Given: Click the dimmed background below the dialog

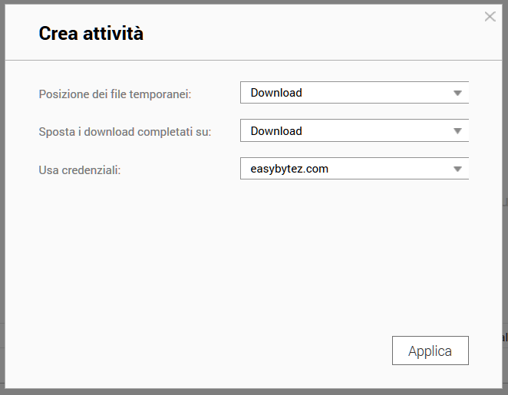Looking at the screenshot, I should [253, 391].
